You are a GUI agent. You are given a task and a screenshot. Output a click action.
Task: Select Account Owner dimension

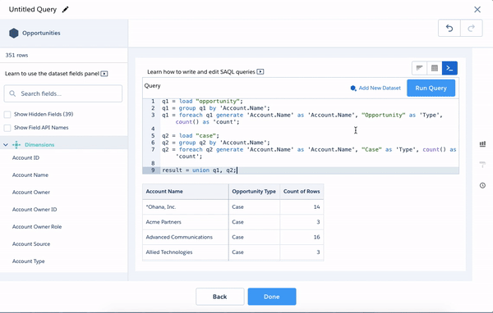31,193
